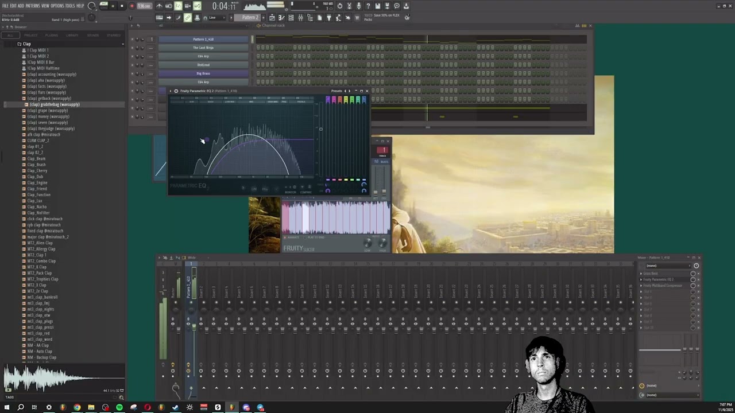The width and height of the screenshot is (735, 413).
Task: Open the mixer view icon
Action: click(x=300, y=18)
